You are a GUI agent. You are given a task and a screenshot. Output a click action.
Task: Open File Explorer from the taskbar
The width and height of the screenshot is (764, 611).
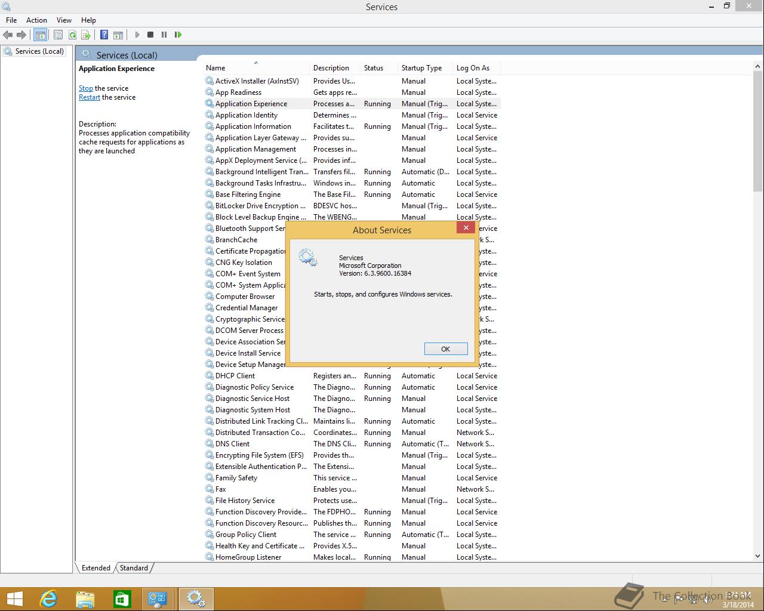pyautogui.click(x=85, y=599)
